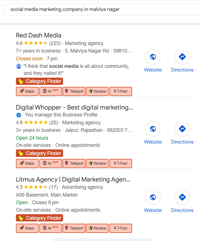The image size is (201, 241).
Task: Click Basic rocket button under Red Dash Media
Action: pos(27,91)
